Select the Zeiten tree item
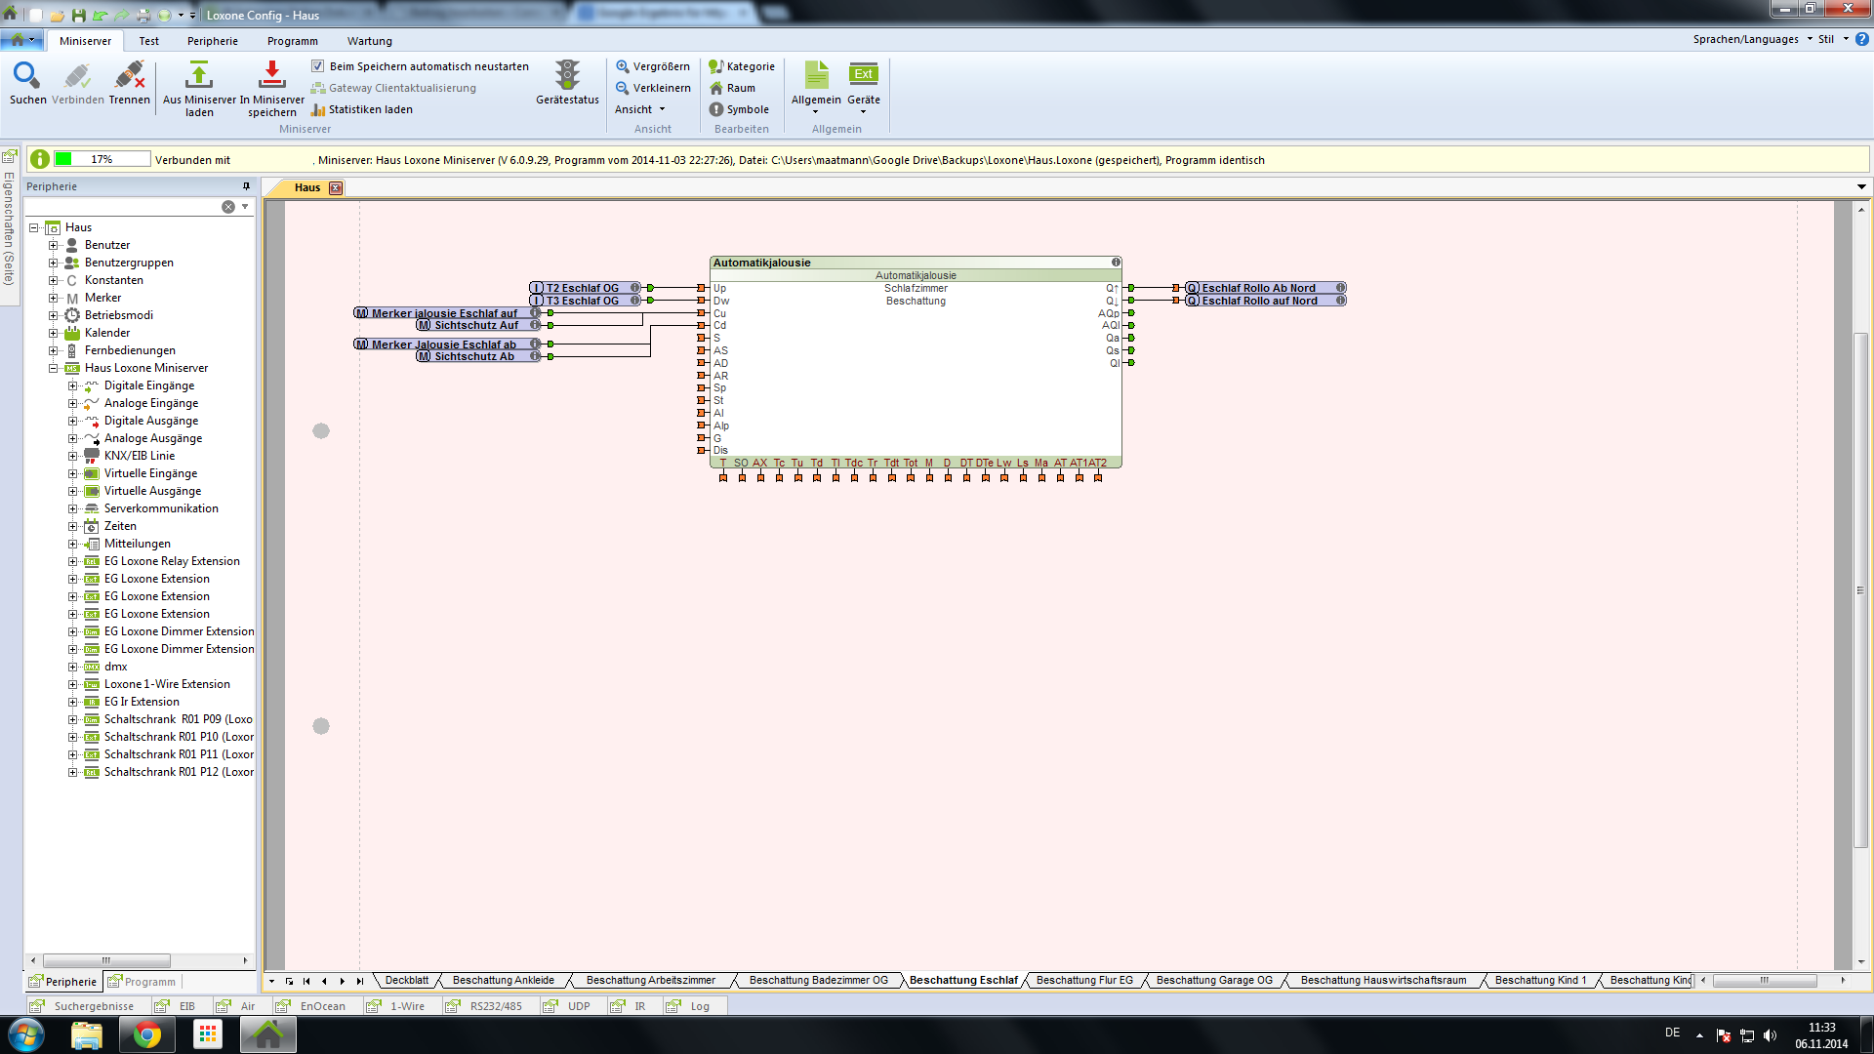 120,526
